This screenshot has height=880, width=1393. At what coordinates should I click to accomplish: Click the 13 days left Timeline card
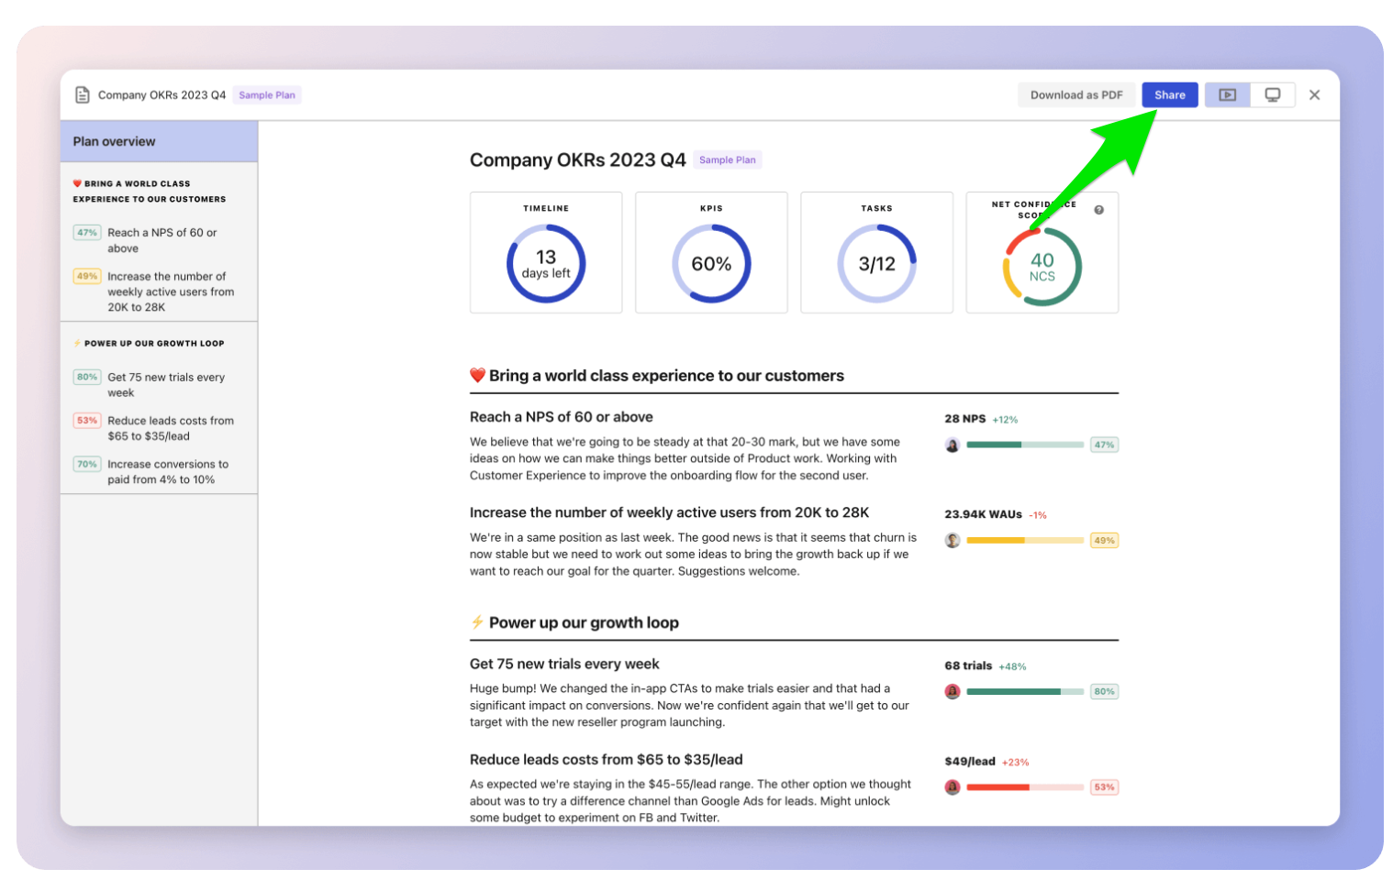click(546, 253)
